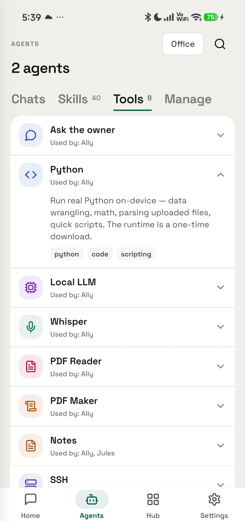This screenshot has width=245, height=521.
Task: Expand the Local LLM tool row
Action: tap(221, 287)
